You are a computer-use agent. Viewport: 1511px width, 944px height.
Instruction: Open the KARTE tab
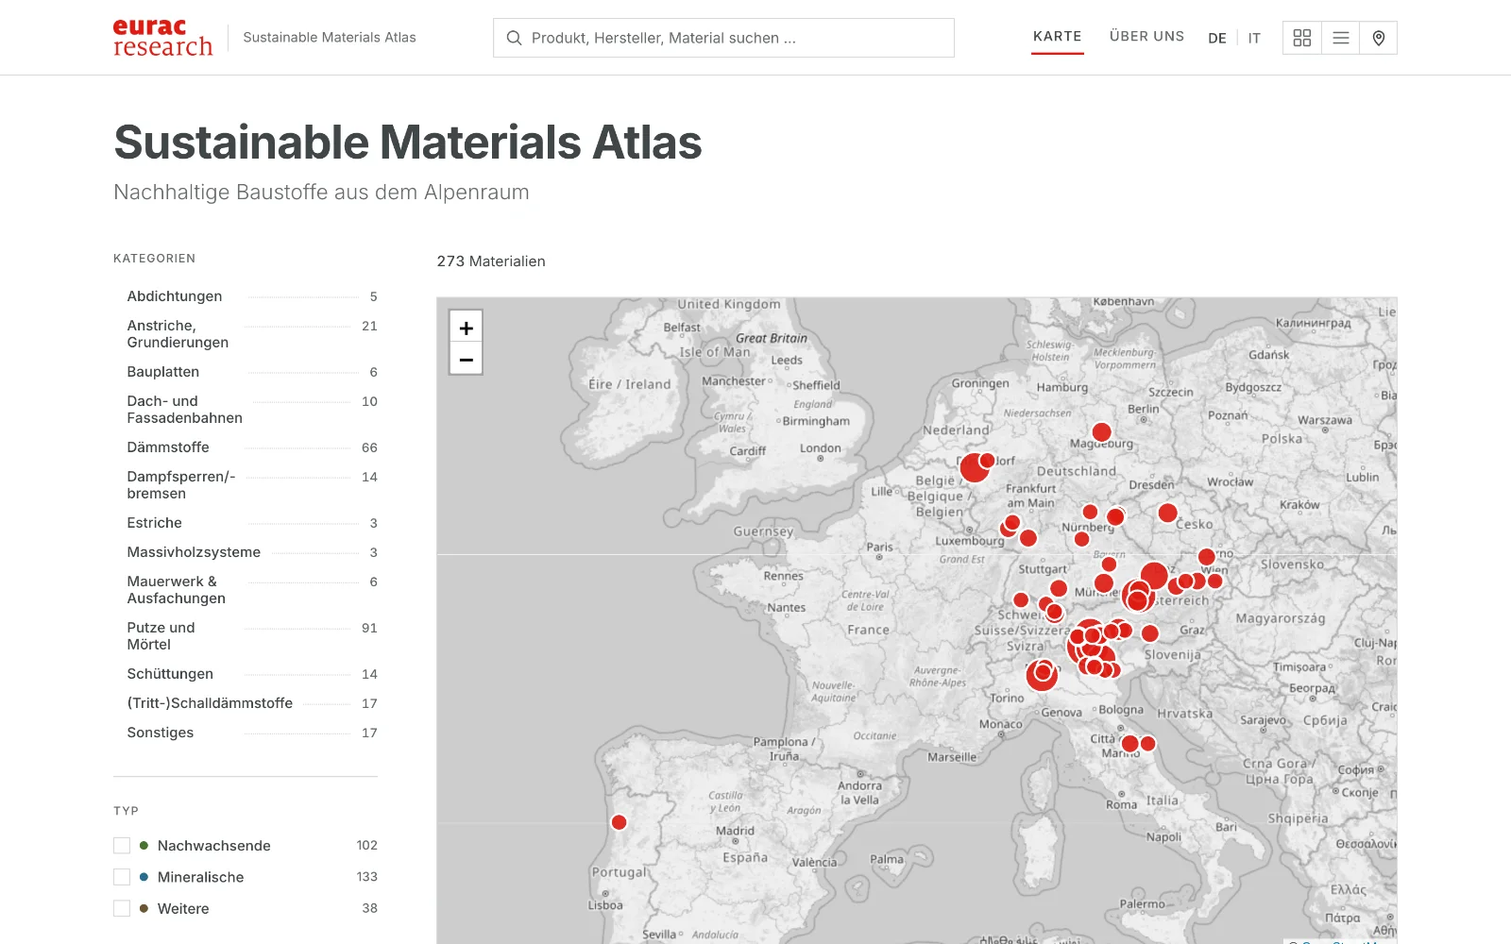(x=1058, y=37)
